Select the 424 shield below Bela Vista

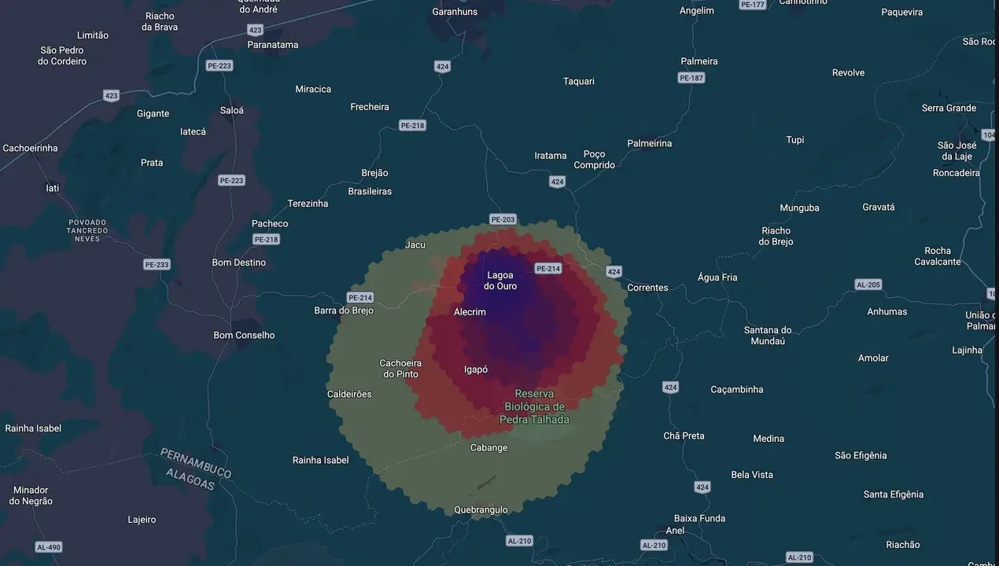point(702,487)
